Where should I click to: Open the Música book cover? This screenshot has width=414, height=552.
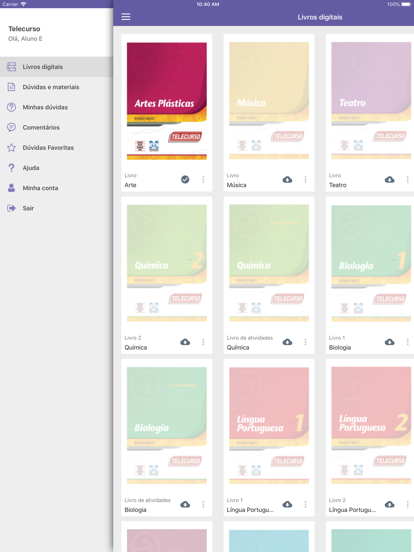coord(269,101)
